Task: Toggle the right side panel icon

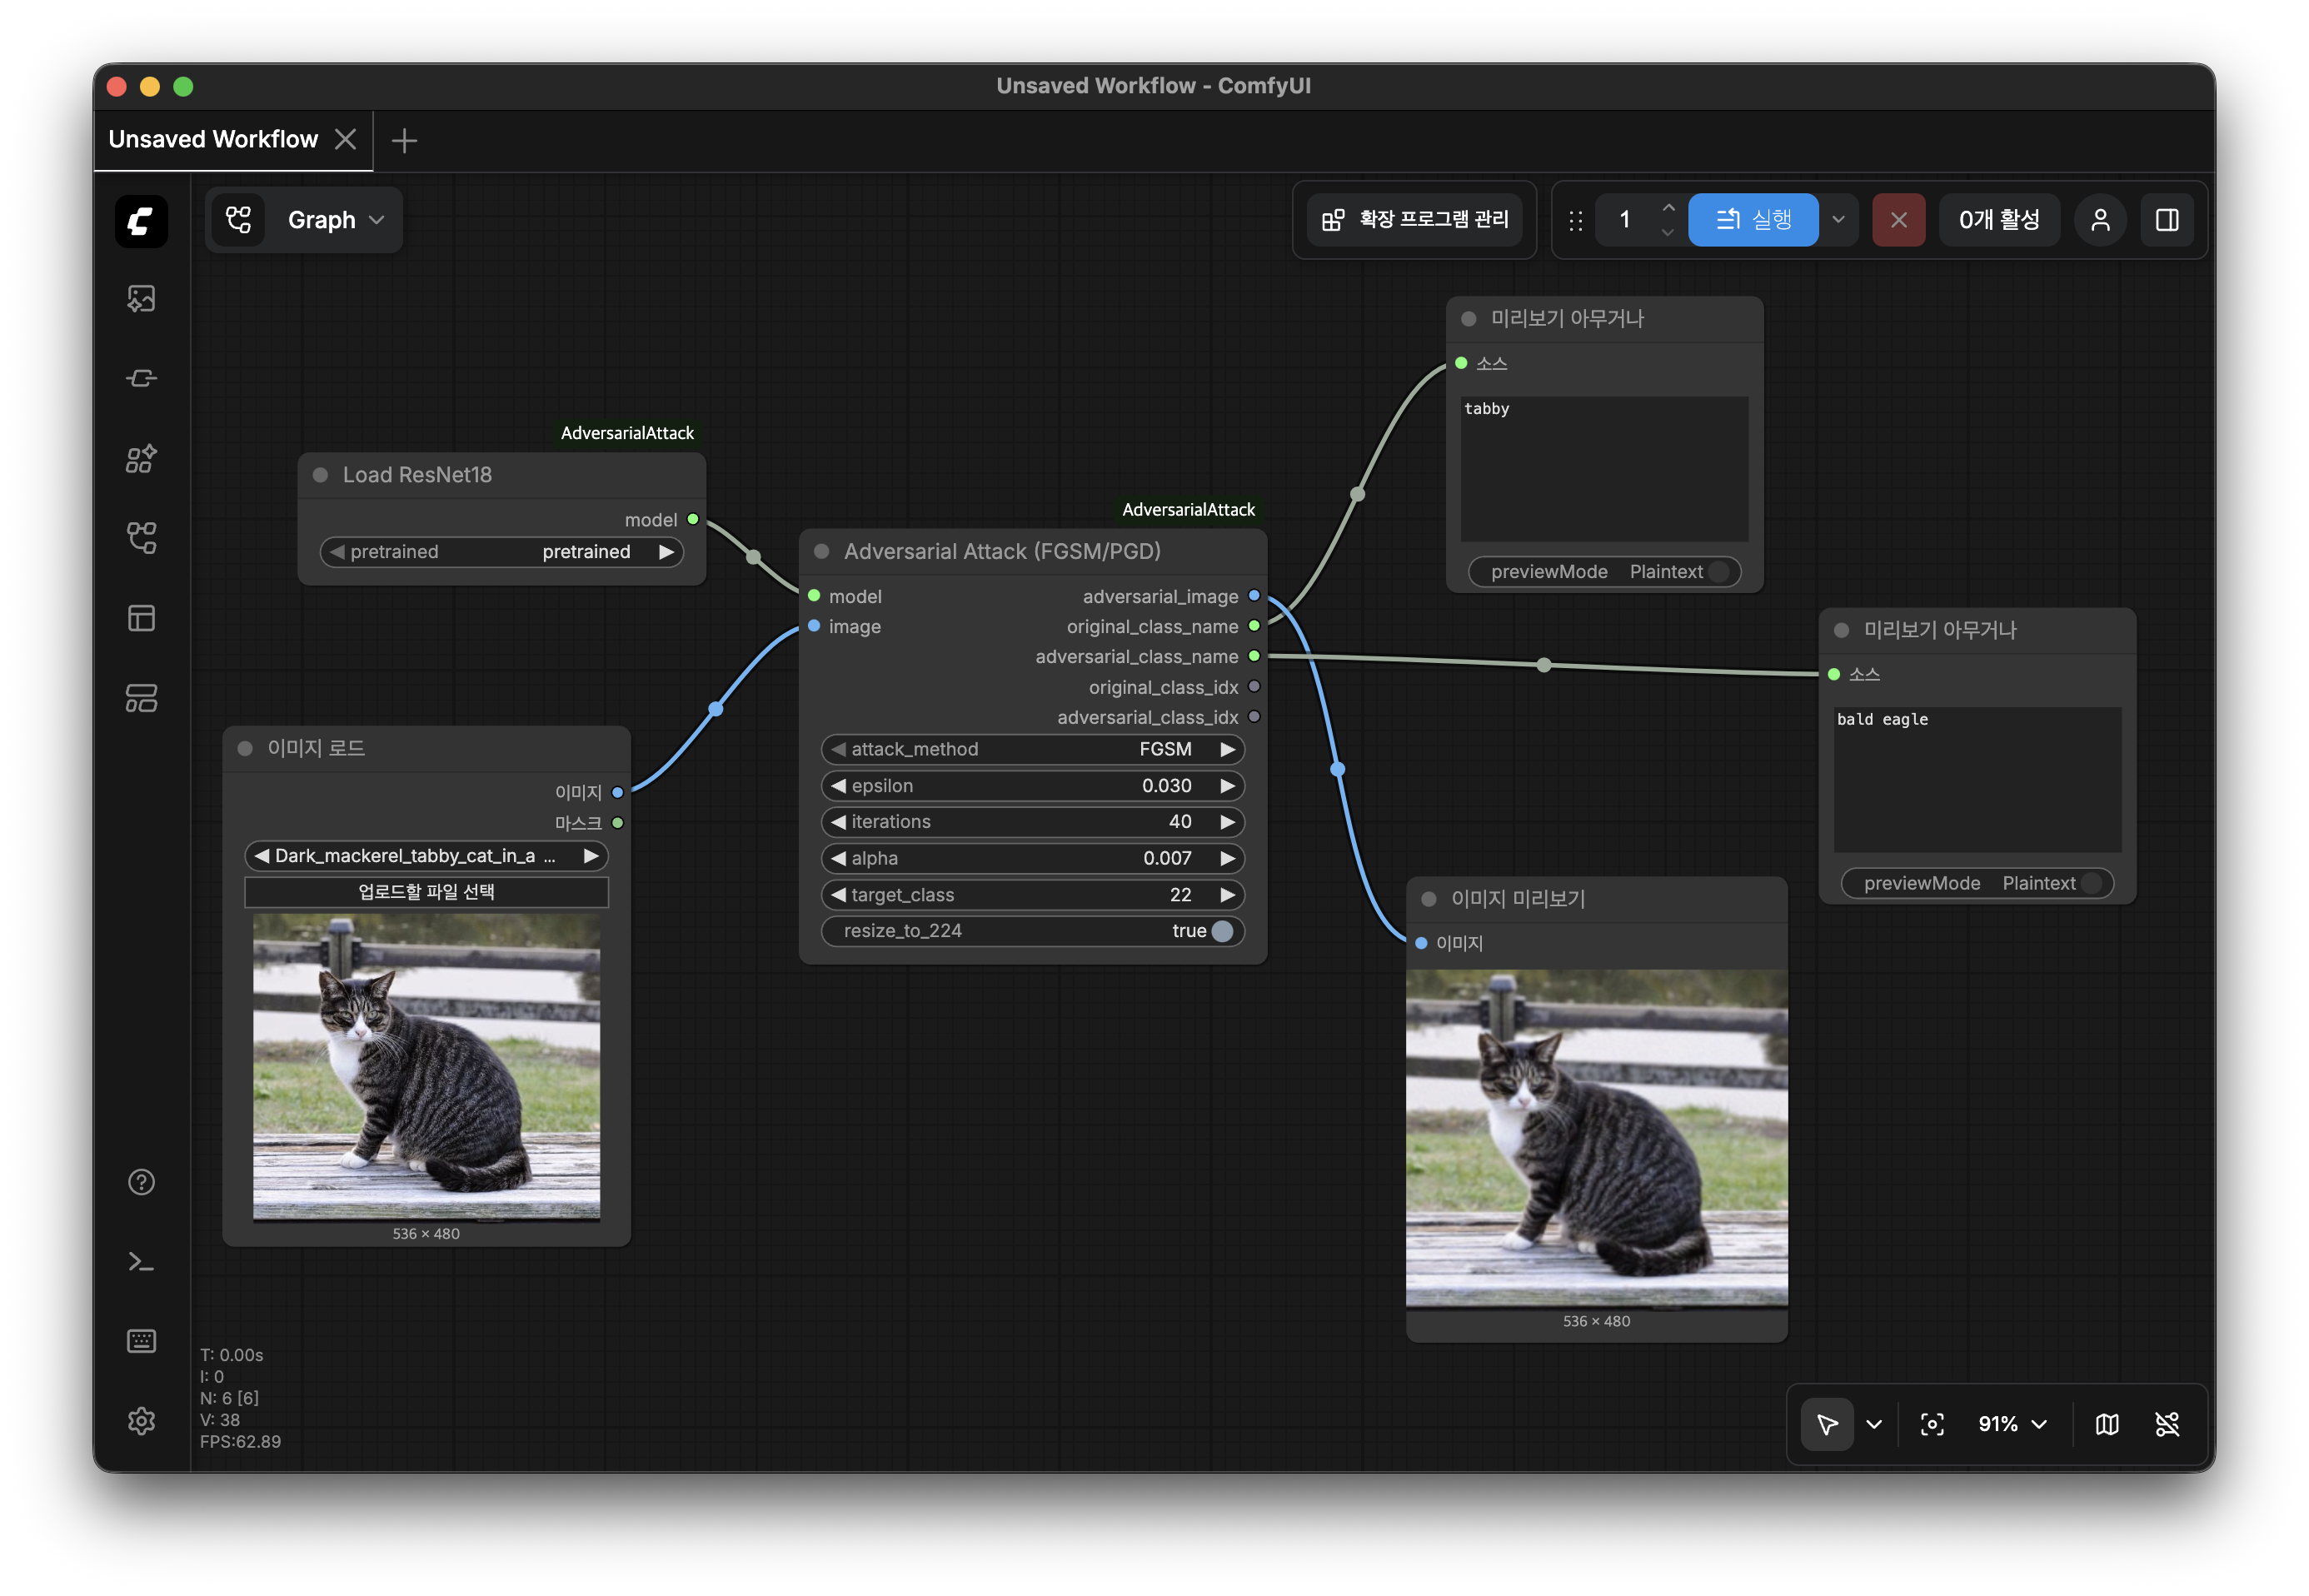Action: tap(2167, 220)
